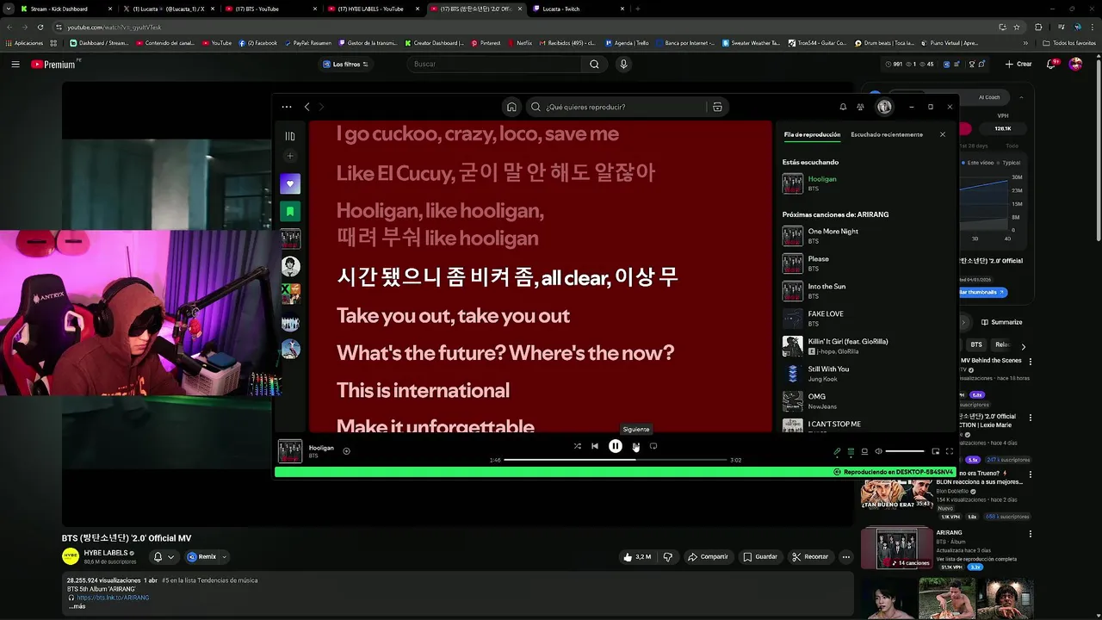Image resolution: width=1102 pixels, height=620 pixels.
Task: Open YouTube notifications bell
Action: point(1052,64)
